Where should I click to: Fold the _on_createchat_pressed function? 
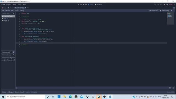click(x=21, y=28)
